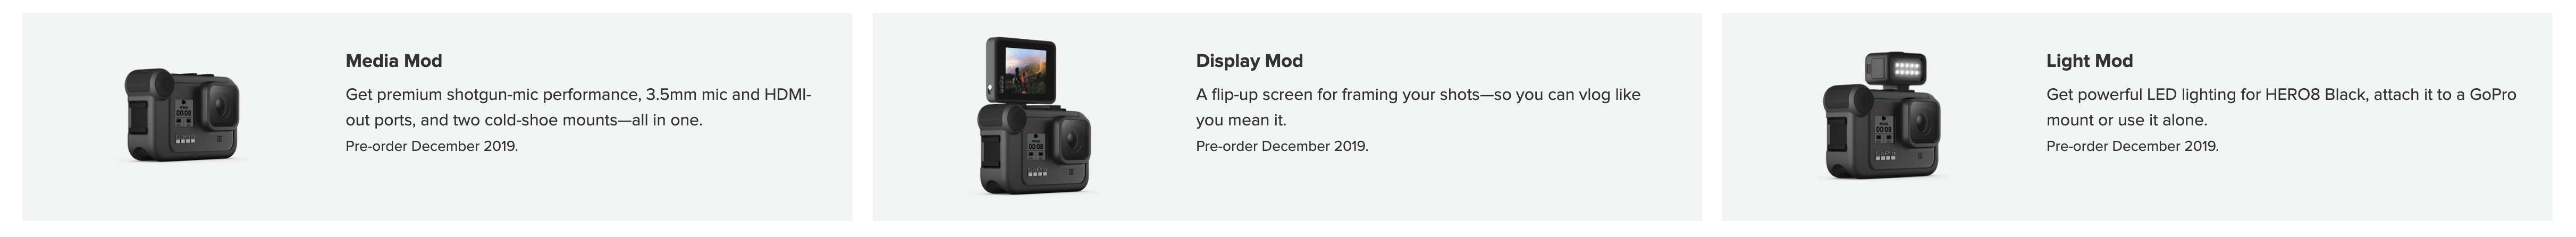Click the LED lighting for HERO8 description
The width and height of the screenshot is (2576, 237).
2280,107
